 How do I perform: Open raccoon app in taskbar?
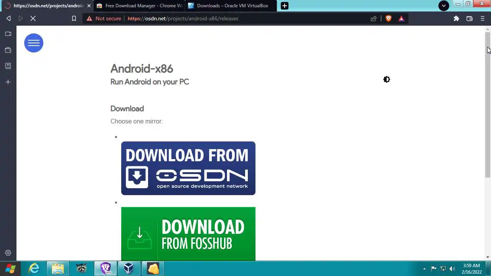click(x=81, y=268)
